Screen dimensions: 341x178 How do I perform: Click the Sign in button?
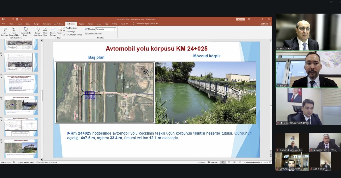point(240,19)
